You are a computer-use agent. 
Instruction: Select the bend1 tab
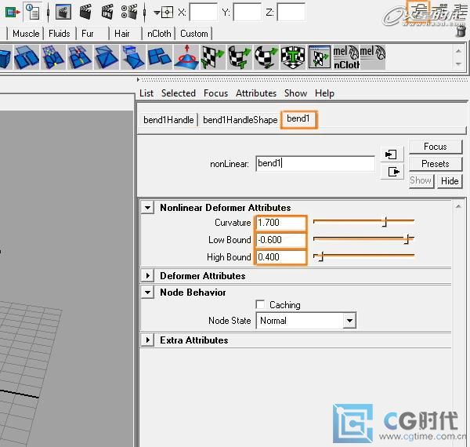pyautogui.click(x=298, y=118)
